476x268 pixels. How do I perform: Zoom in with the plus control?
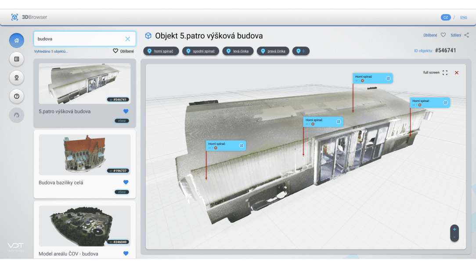click(x=454, y=229)
